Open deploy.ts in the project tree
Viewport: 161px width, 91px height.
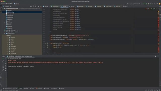point(10,19)
